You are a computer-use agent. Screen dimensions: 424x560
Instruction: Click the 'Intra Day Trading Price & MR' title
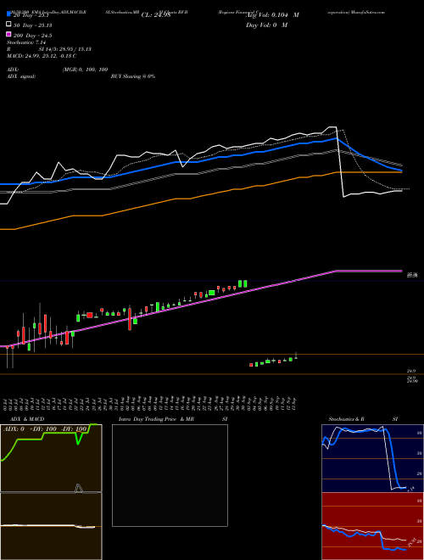156,419
